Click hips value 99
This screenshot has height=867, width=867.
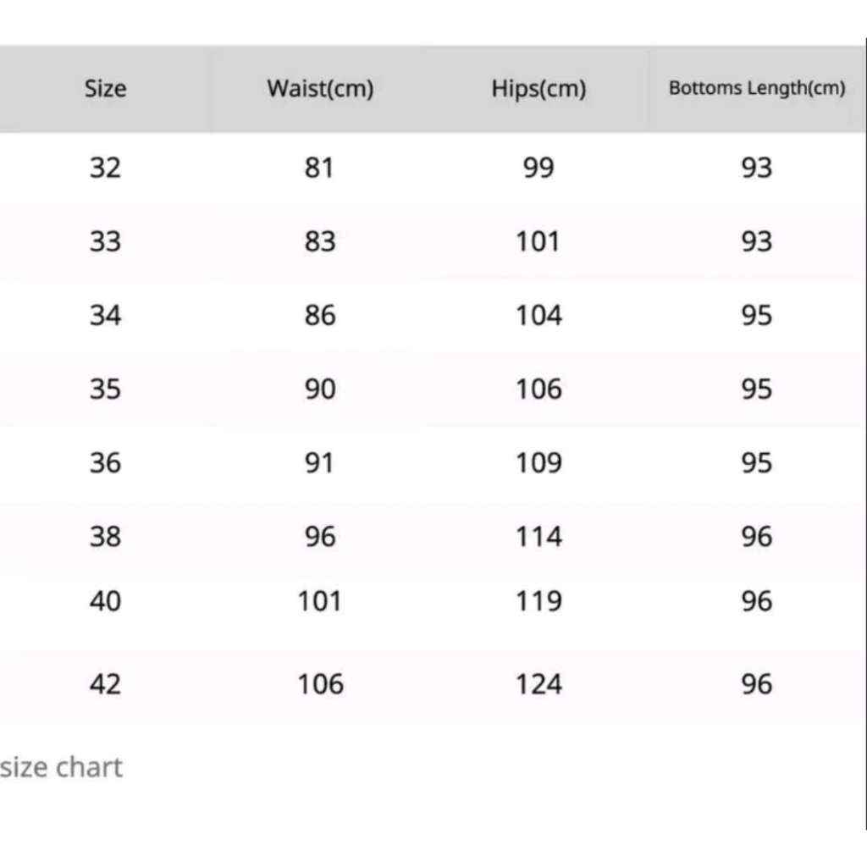(x=538, y=168)
